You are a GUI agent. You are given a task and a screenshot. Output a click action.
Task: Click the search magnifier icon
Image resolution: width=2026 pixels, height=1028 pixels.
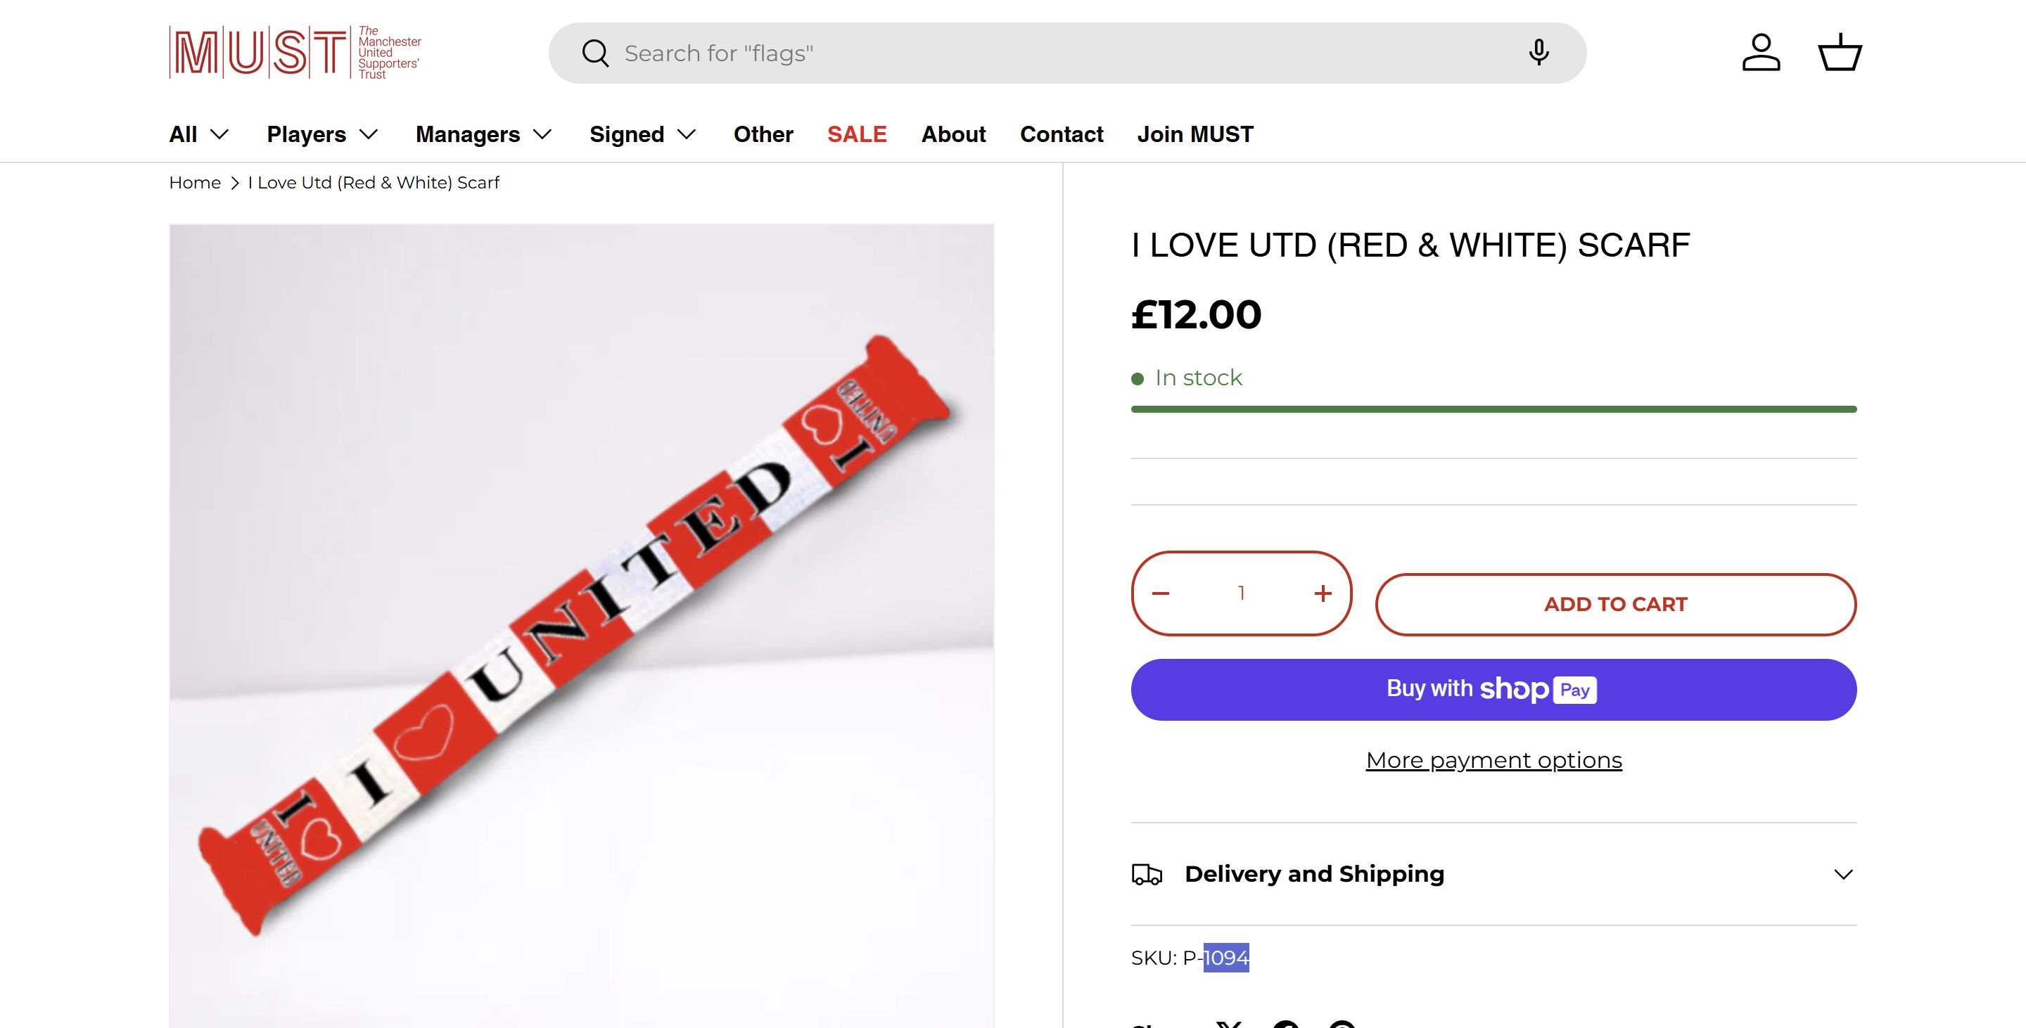point(595,53)
